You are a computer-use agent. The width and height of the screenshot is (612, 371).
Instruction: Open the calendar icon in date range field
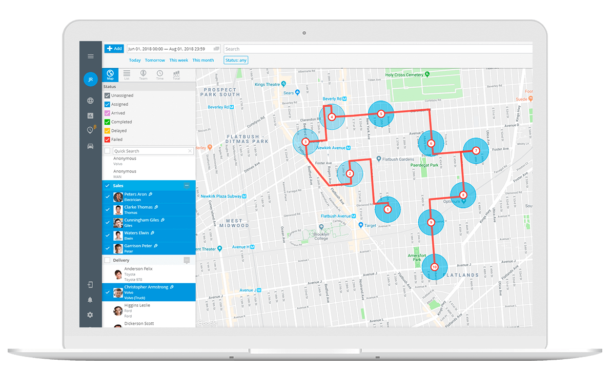[216, 49]
